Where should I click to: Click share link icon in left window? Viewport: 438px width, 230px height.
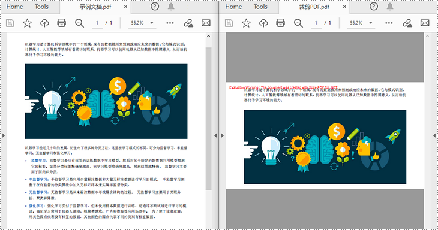188,23
